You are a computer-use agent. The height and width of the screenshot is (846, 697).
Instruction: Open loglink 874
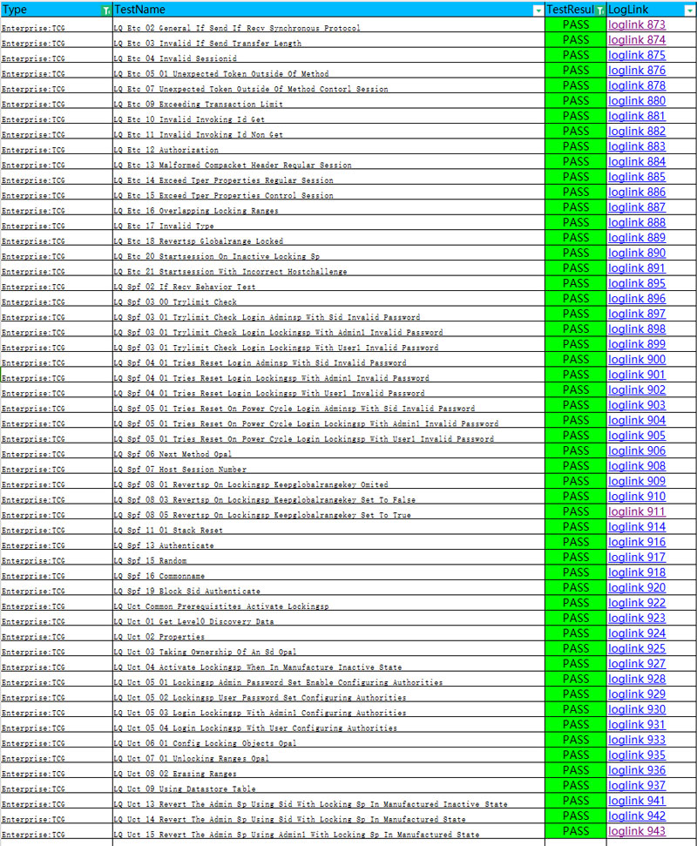pyautogui.click(x=637, y=40)
